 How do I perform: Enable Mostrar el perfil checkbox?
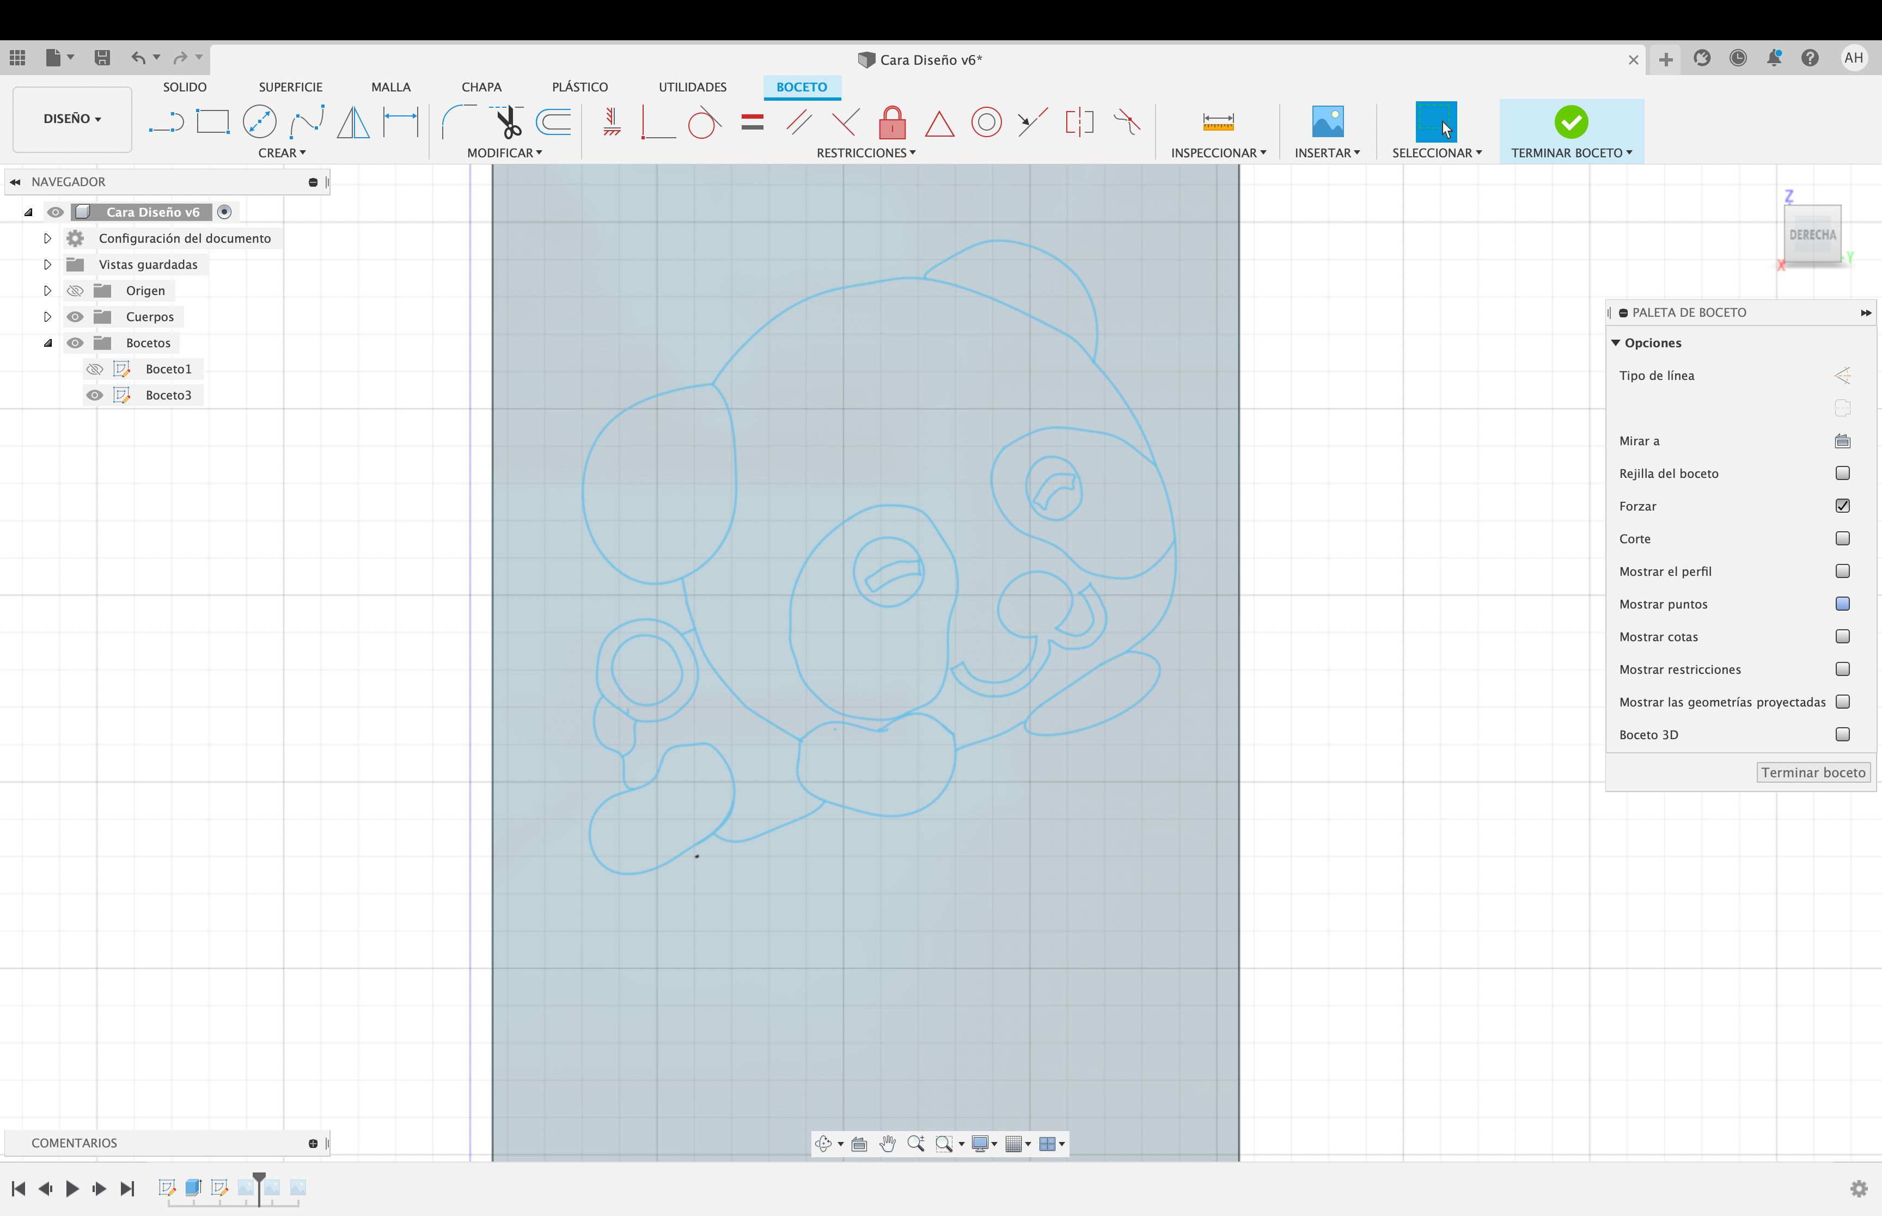pos(1842,571)
